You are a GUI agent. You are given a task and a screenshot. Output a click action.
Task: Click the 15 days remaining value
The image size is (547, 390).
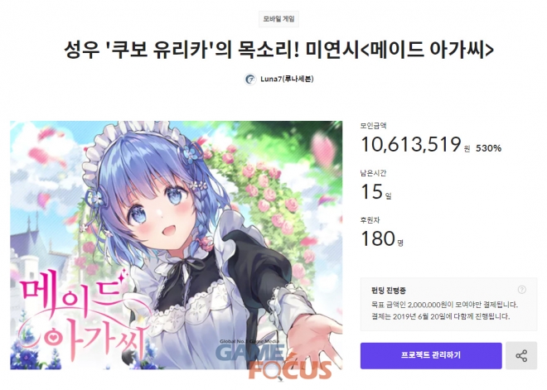point(371,192)
